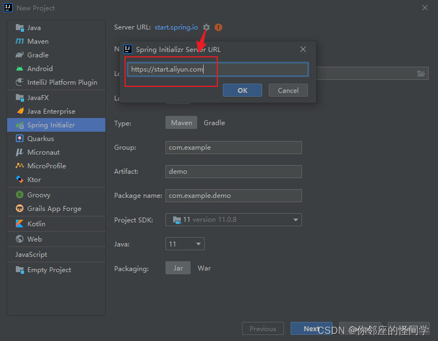
Task: Click the JavaFX folder icon
Action: [20, 98]
